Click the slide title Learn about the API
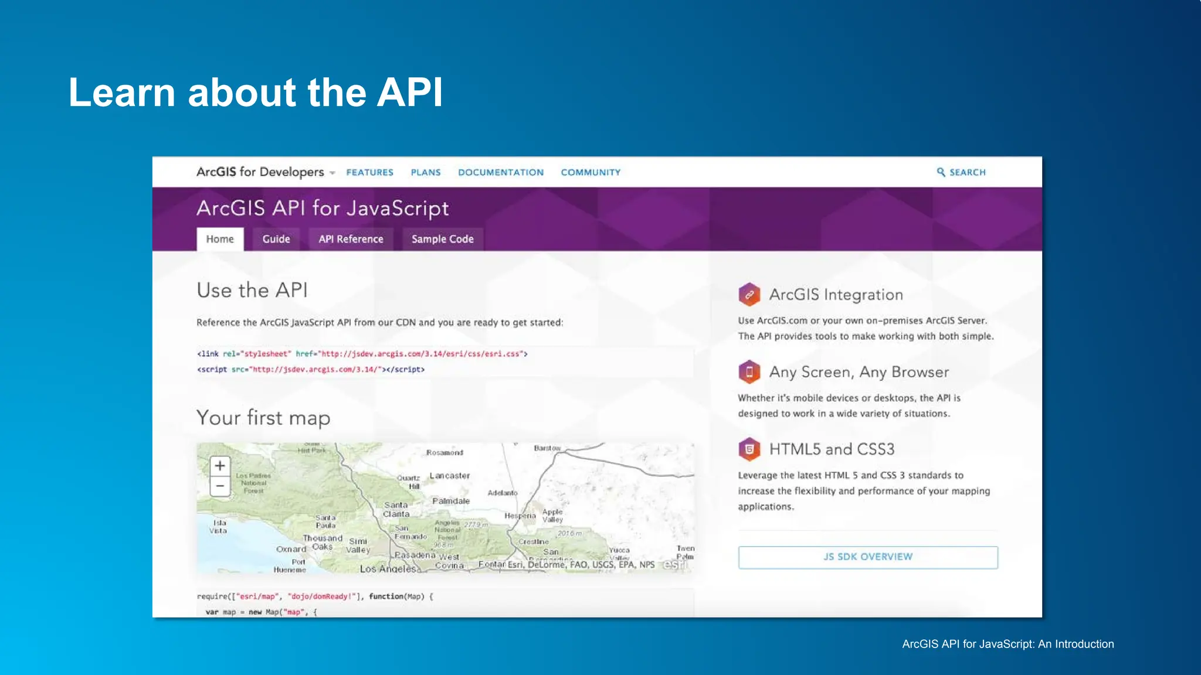 256,93
